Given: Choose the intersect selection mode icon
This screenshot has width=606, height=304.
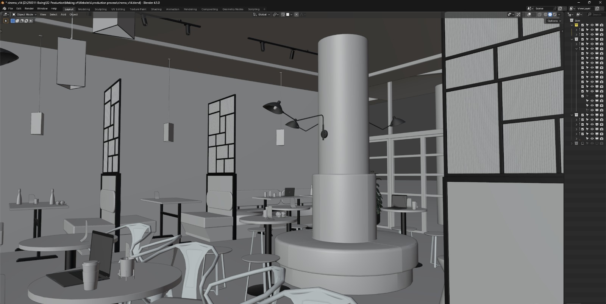Looking at the screenshot, I should click(31, 21).
